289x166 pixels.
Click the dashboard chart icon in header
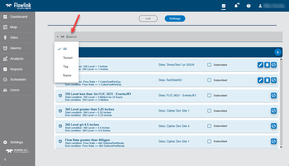(x=224, y=6)
